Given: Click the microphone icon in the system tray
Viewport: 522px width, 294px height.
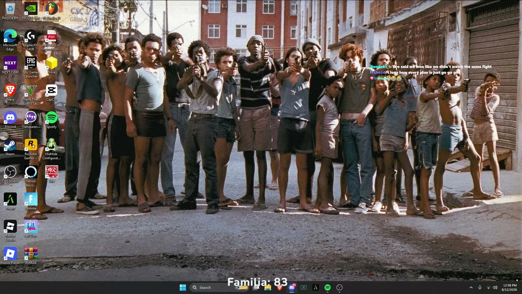Looking at the screenshot, I should point(480,287).
